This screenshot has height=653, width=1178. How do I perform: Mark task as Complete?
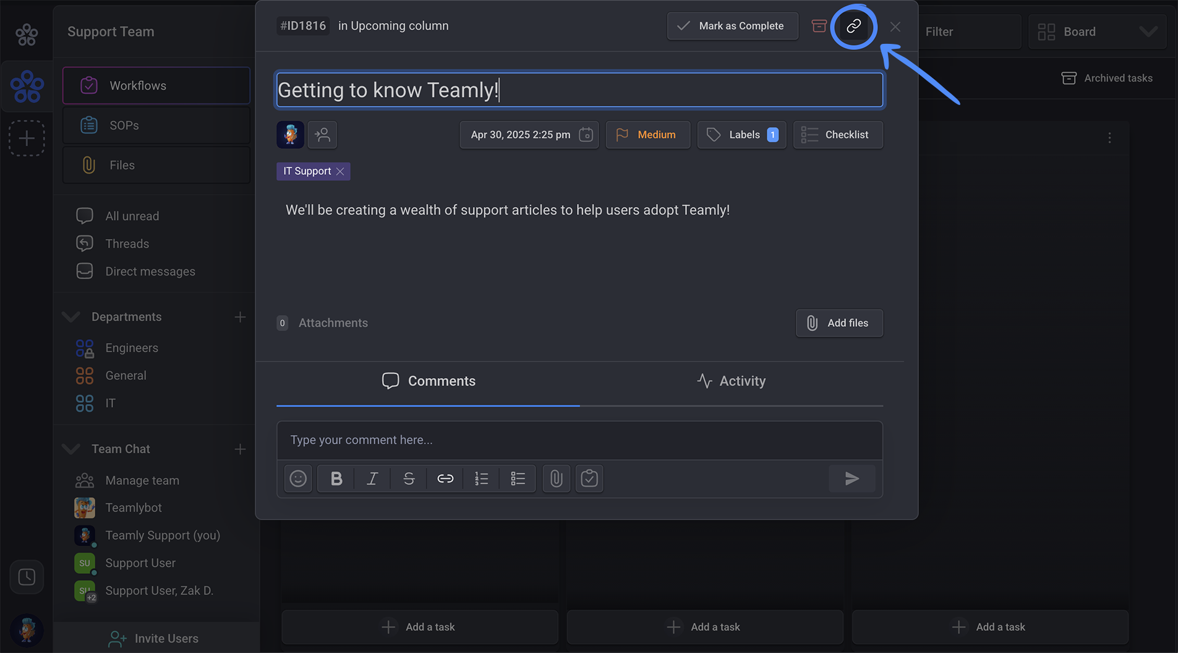pyautogui.click(x=732, y=26)
